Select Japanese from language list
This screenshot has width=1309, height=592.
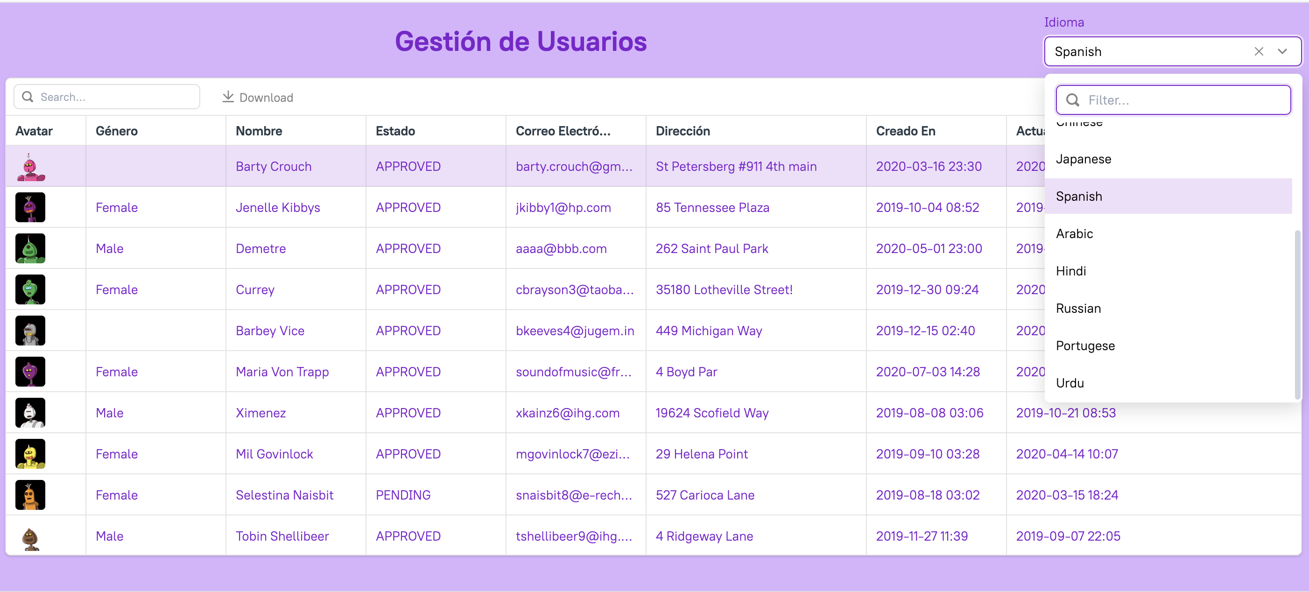tap(1084, 159)
